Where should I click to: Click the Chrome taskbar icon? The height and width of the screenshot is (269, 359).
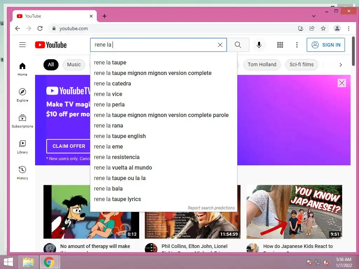(x=49, y=262)
